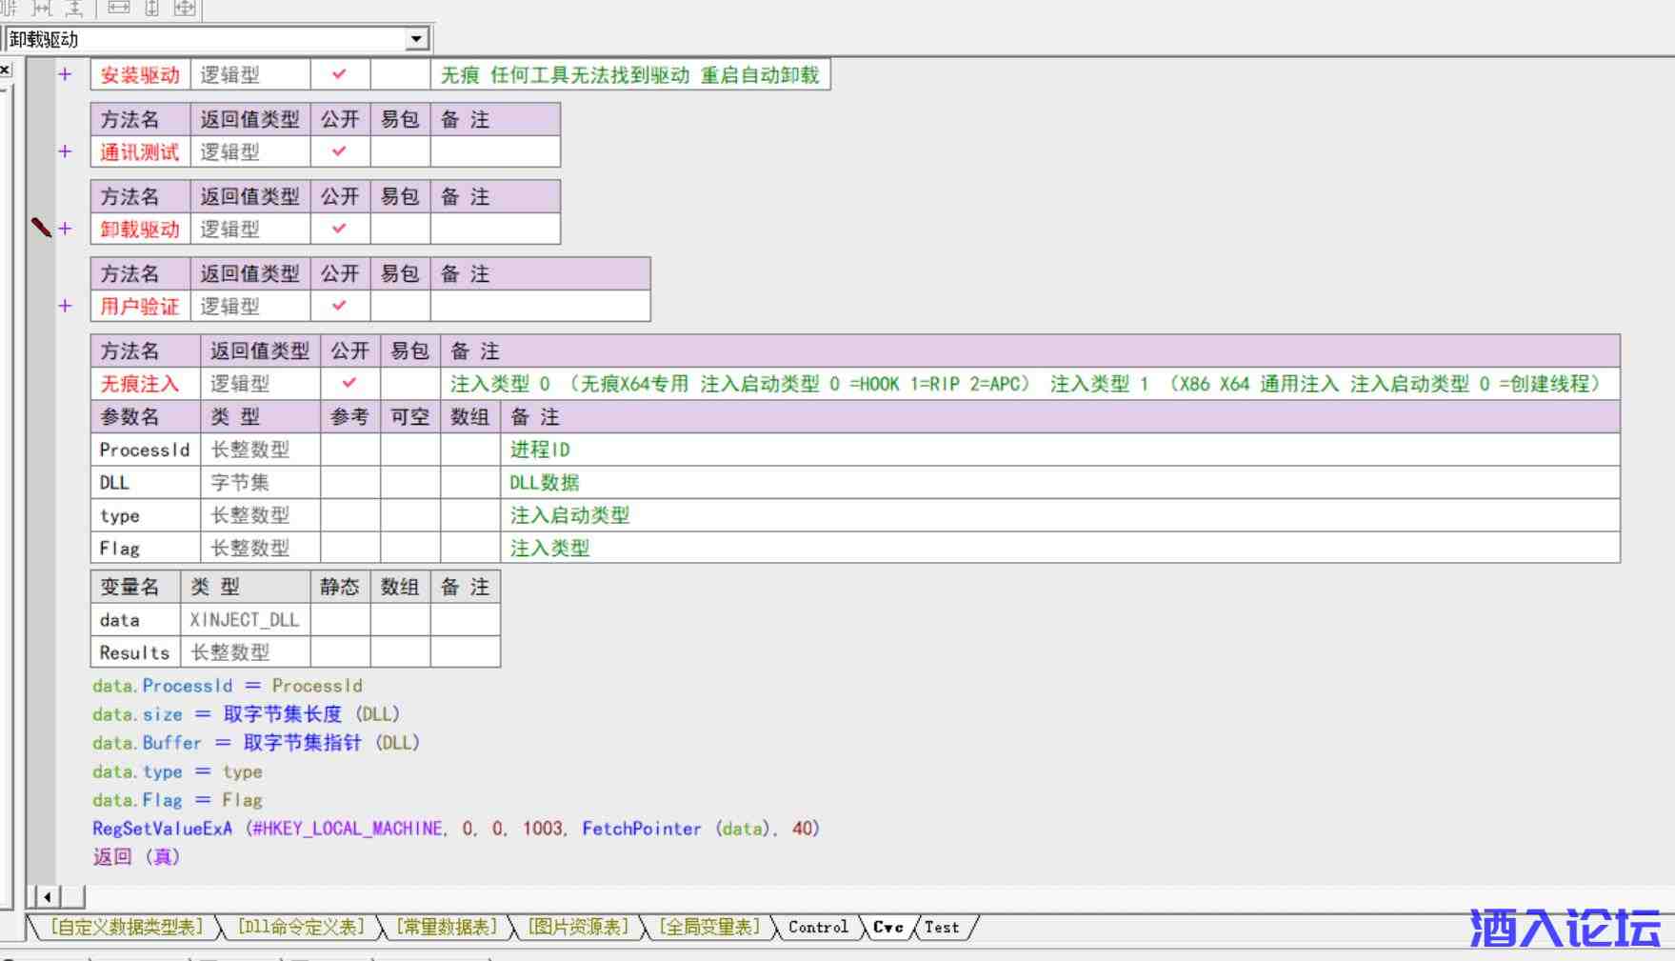1675x961 pixels.
Task: Click the same-width alignment toolbar icon
Action: pyautogui.click(x=118, y=8)
